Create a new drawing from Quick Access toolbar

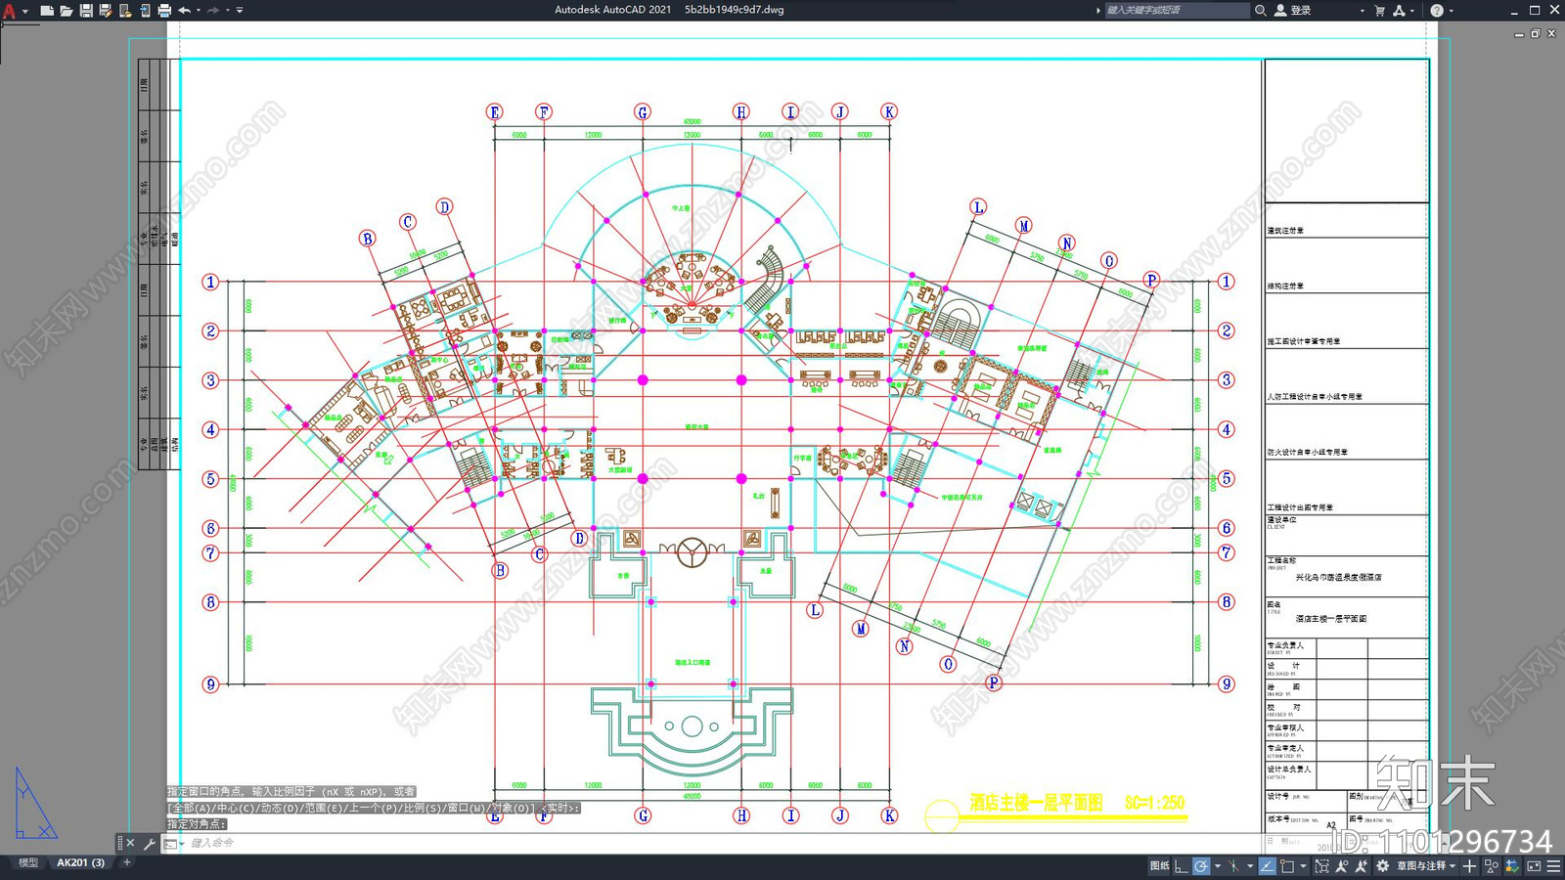pos(46,11)
